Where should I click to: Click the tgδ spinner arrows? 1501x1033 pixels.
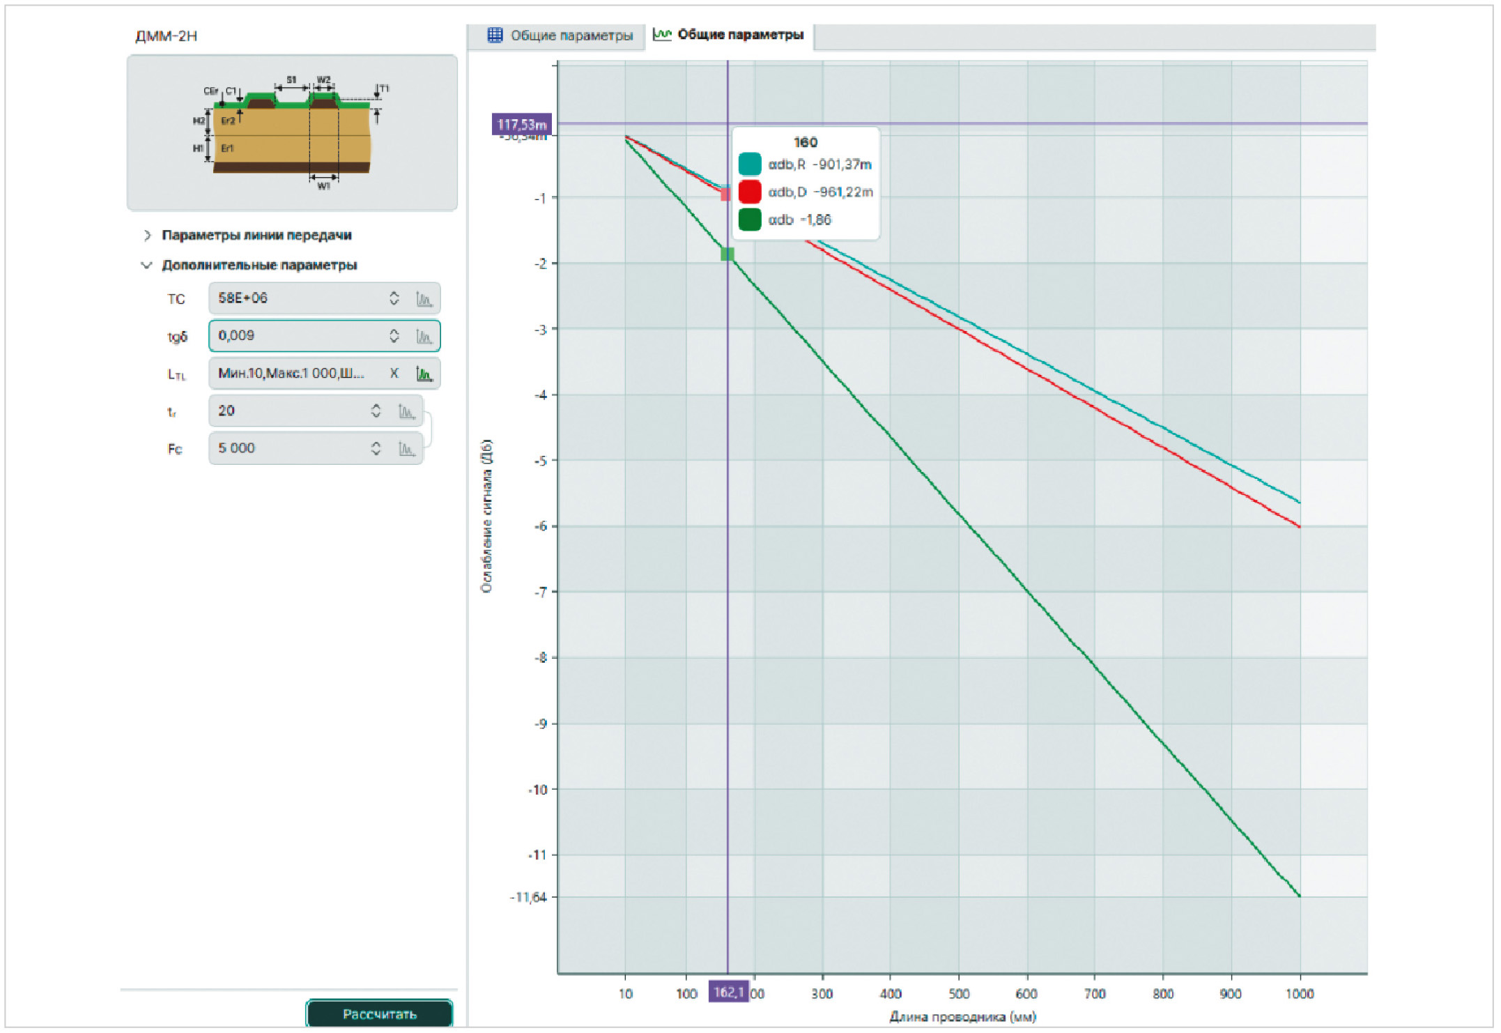coord(394,337)
